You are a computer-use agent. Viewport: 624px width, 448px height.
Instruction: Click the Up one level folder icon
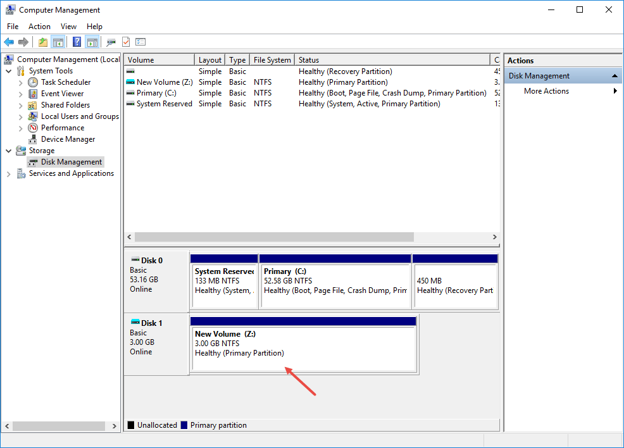42,42
